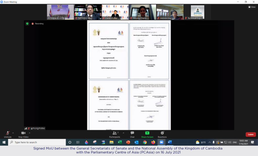The image size is (258, 156).
Task: Open the clock showing 10:03 AM
Action: pos(243,142)
